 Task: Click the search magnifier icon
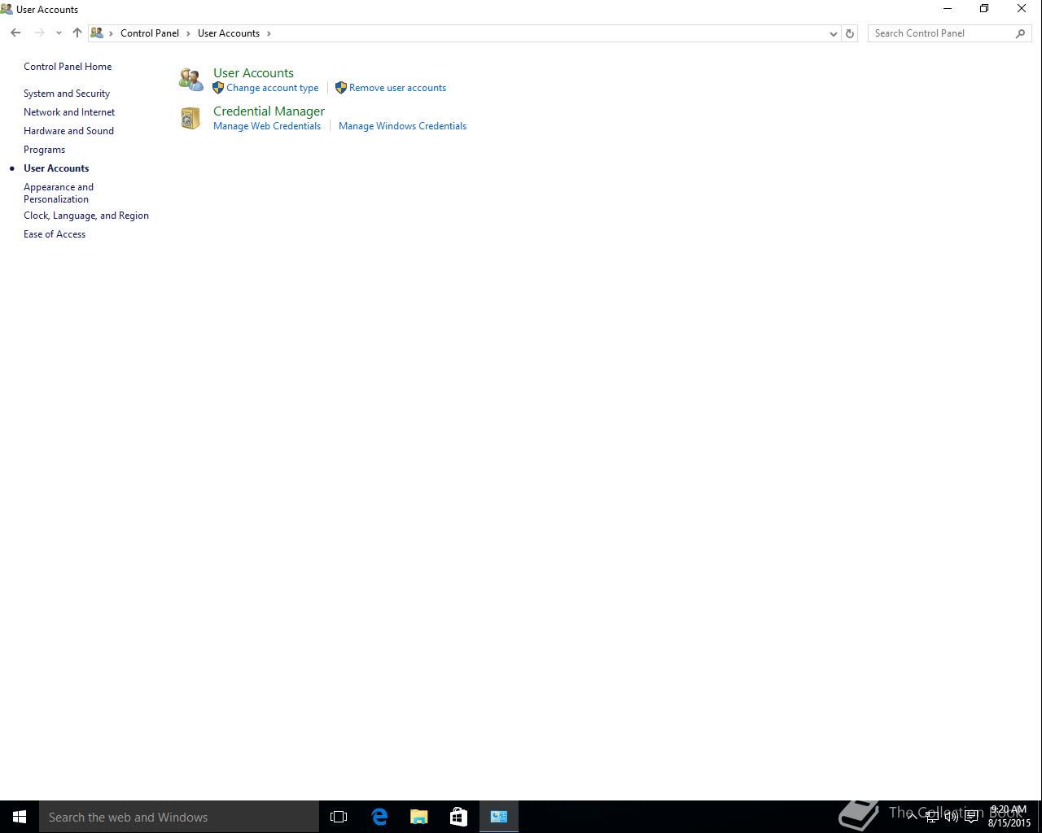tap(1021, 33)
